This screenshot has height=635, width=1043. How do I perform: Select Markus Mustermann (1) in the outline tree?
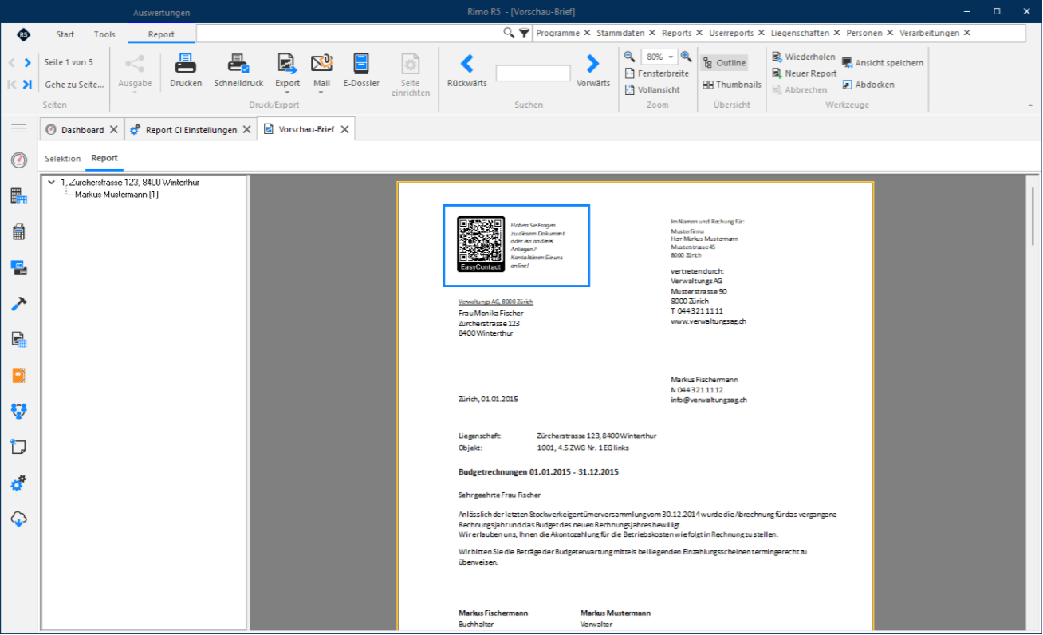116,195
